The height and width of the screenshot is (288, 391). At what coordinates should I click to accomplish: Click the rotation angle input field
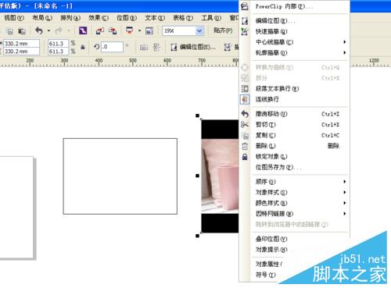pos(112,47)
